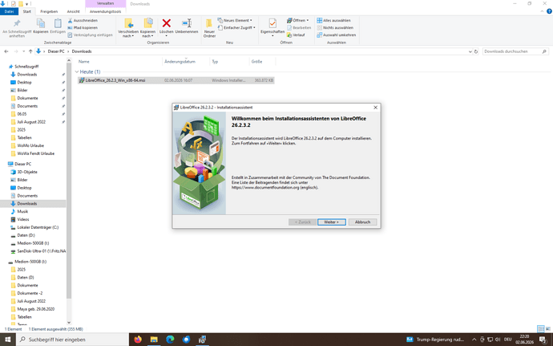Image resolution: width=553 pixels, height=346 pixels.
Task: Click Ausschneiden in the ribbon
Action: click(x=83, y=21)
